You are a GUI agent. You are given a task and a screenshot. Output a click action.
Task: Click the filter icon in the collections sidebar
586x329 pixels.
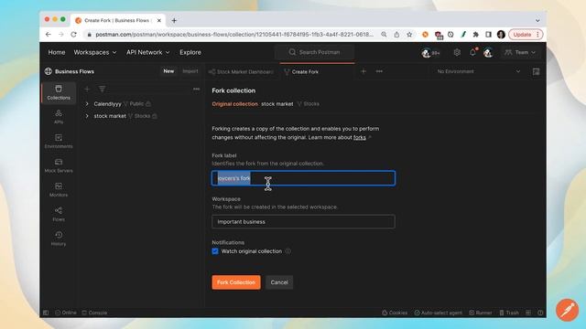[x=102, y=89]
